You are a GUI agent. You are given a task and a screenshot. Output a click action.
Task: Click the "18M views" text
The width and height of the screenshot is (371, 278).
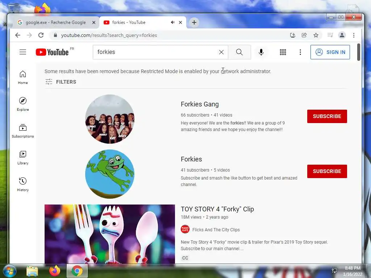pos(191,217)
